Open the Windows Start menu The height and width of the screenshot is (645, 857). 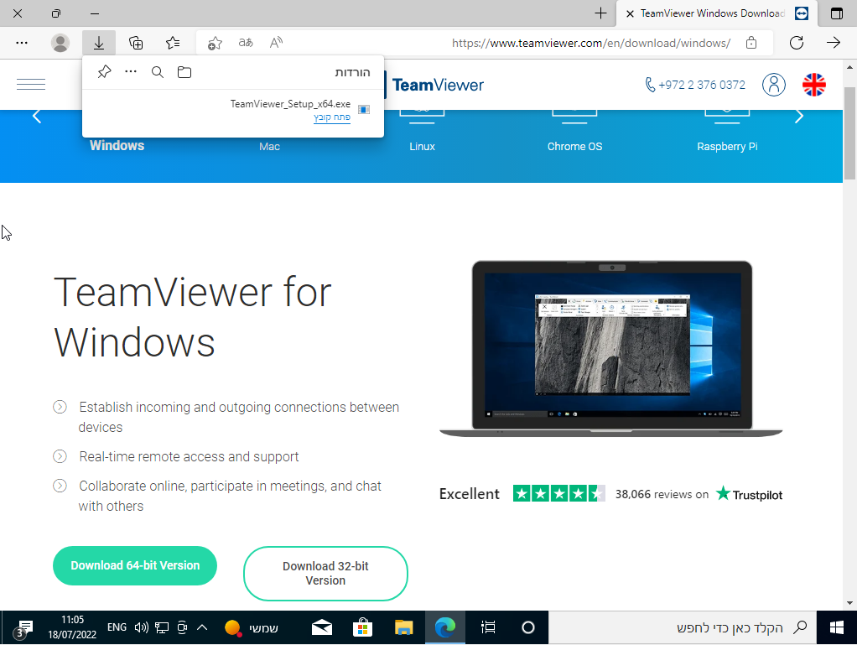[x=836, y=627]
